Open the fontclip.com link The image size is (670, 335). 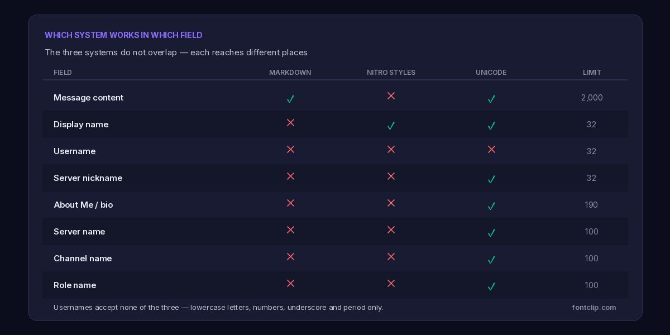click(594, 308)
